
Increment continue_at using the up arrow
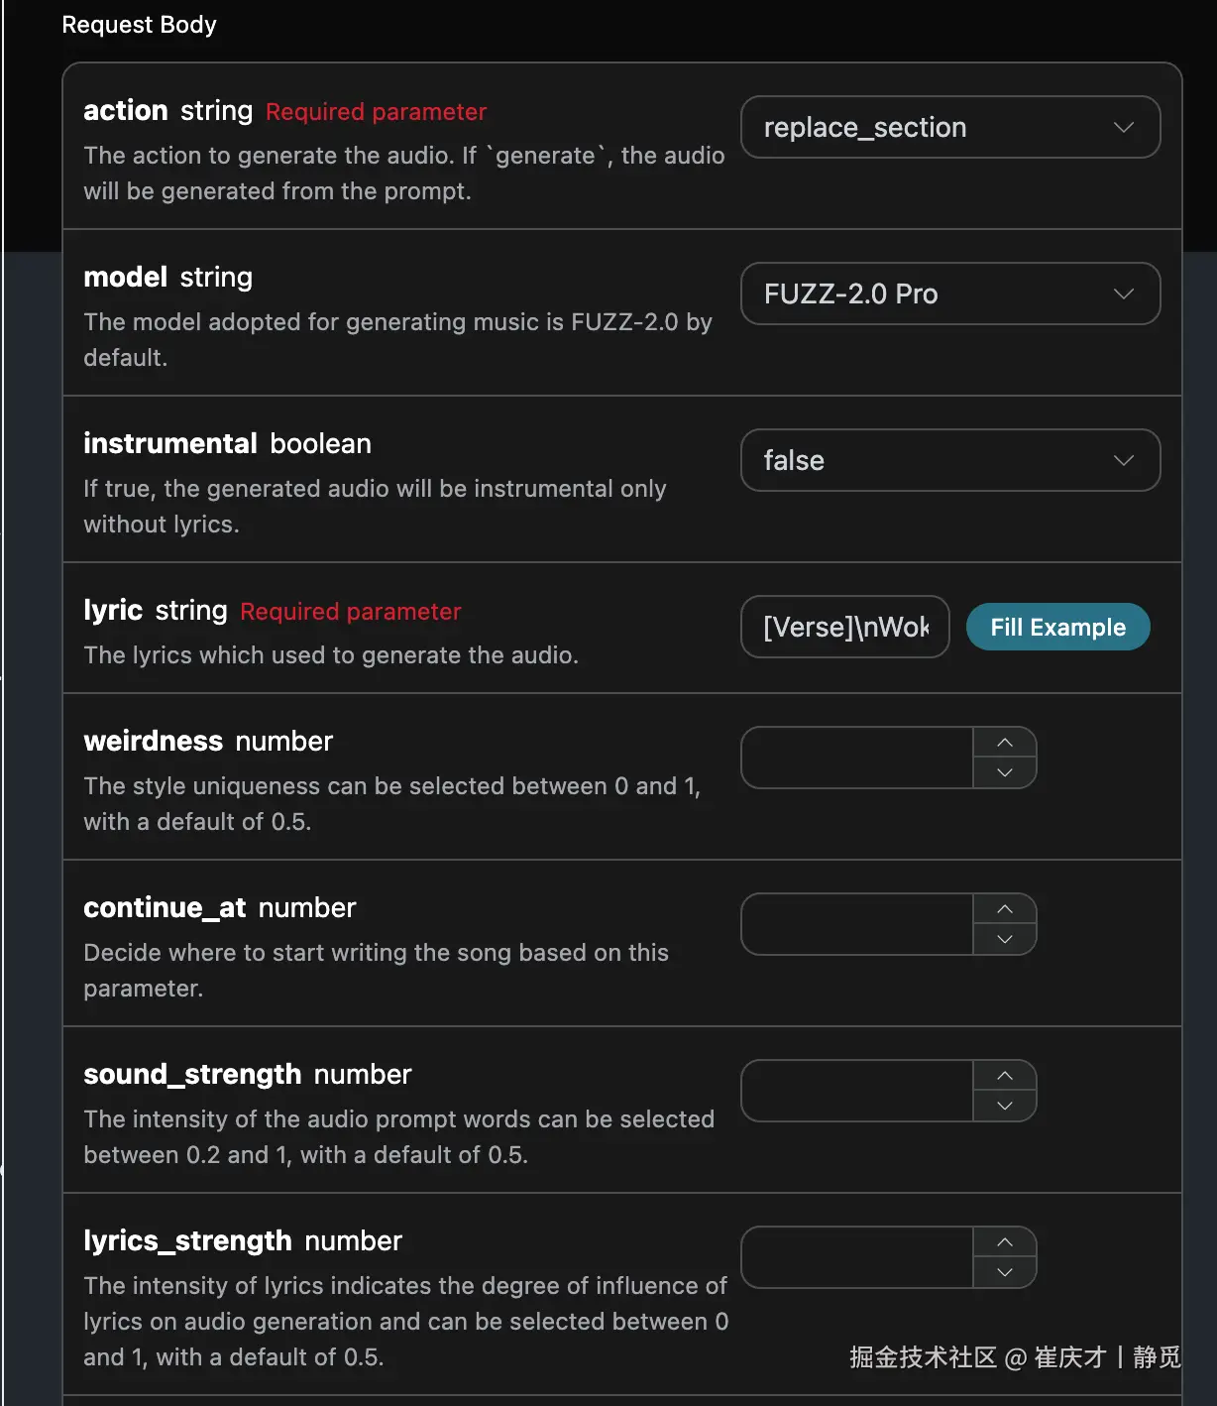pos(1005,909)
